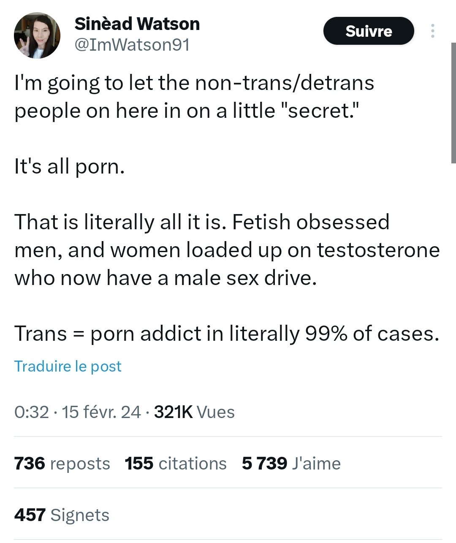
Task: Click the line starting "Trans = porn addict"
Action: coord(227,334)
